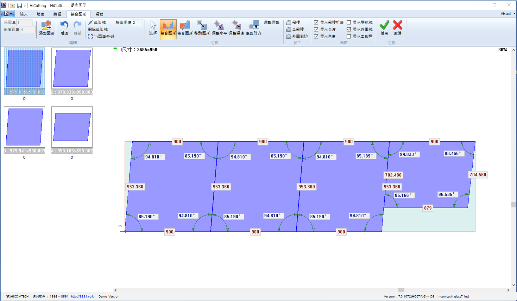
Task: Open the http://8591.co.kr link
Action: 83,297
